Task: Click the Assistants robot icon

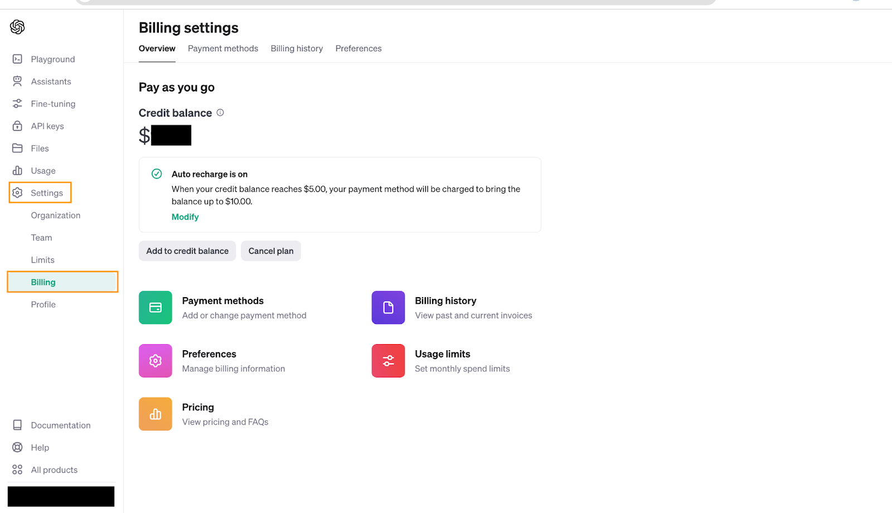Action: [x=17, y=81]
